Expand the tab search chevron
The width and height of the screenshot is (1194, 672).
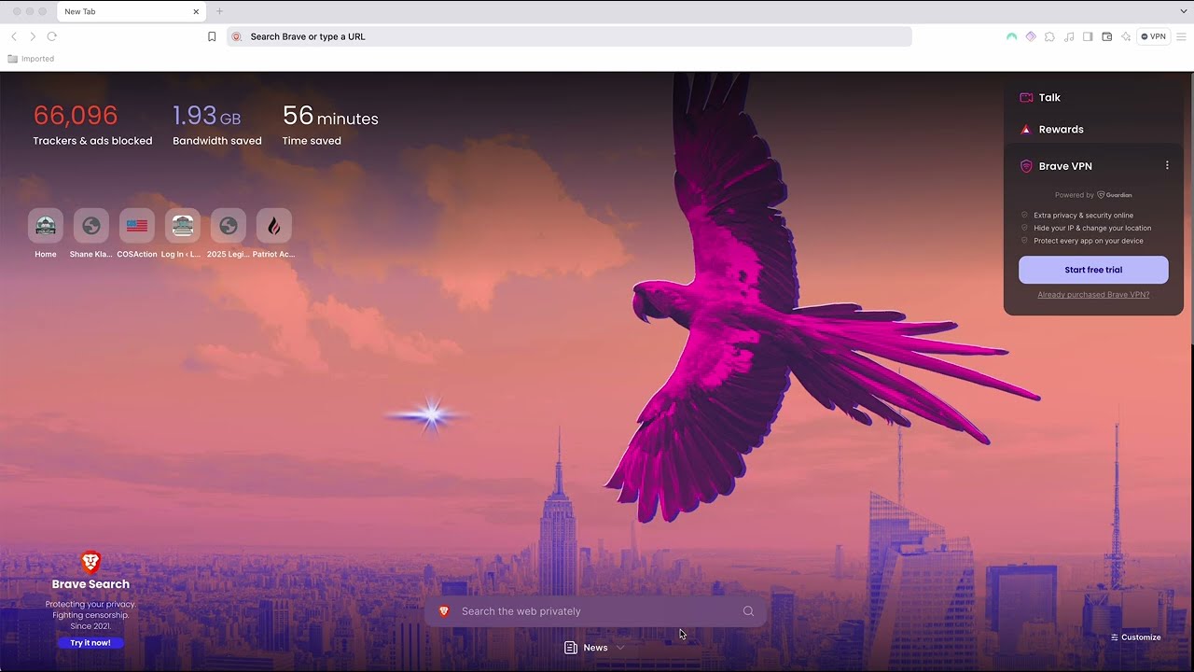[x=1184, y=11]
